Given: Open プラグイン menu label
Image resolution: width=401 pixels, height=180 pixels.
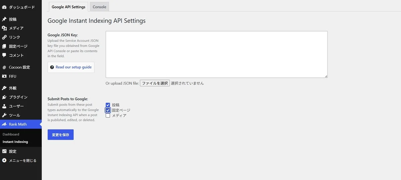Looking at the screenshot, I should tap(18, 97).
